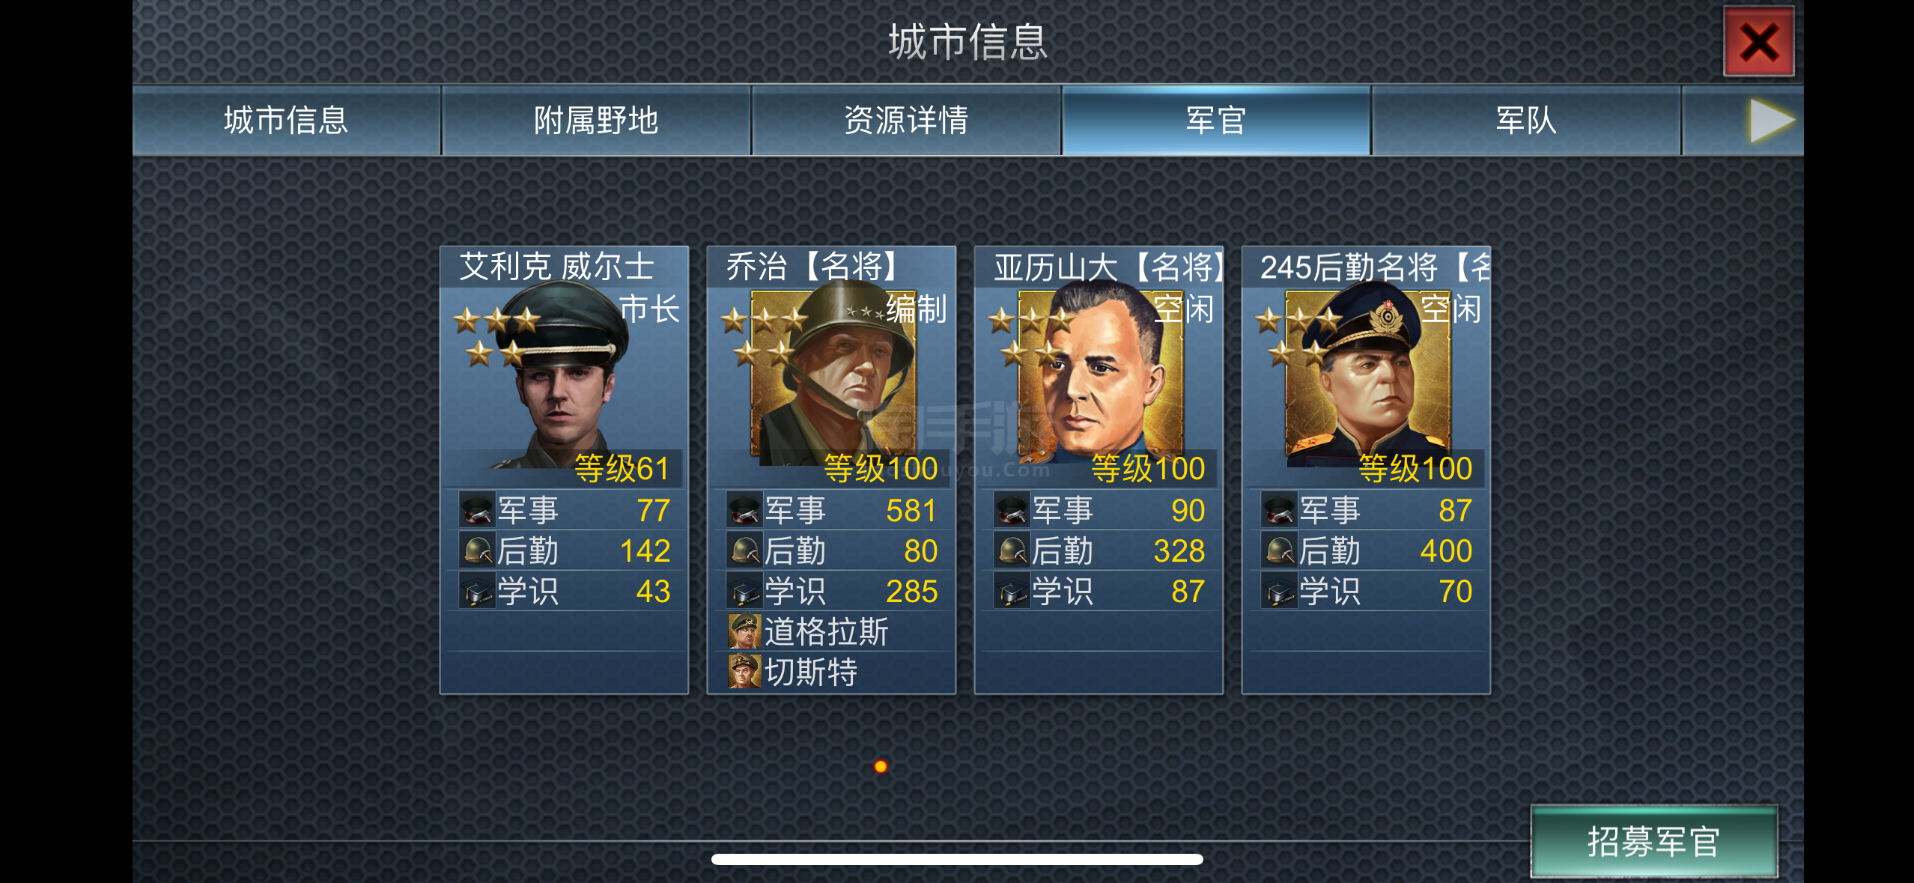Screen dimensions: 1914x883
Task: Click the 招募军官 button
Action: coord(1653,841)
